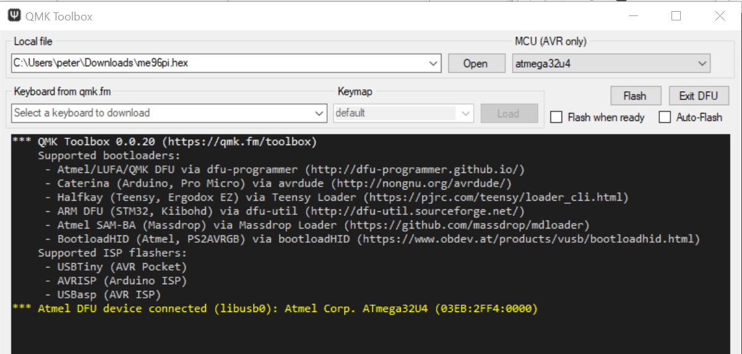Close the QMK Toolbox window
The image size is (742, 354).
[720, 16]
